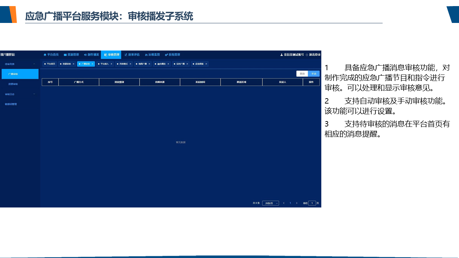
Task: Switch review mode to 自动
Action: (302, 73)
